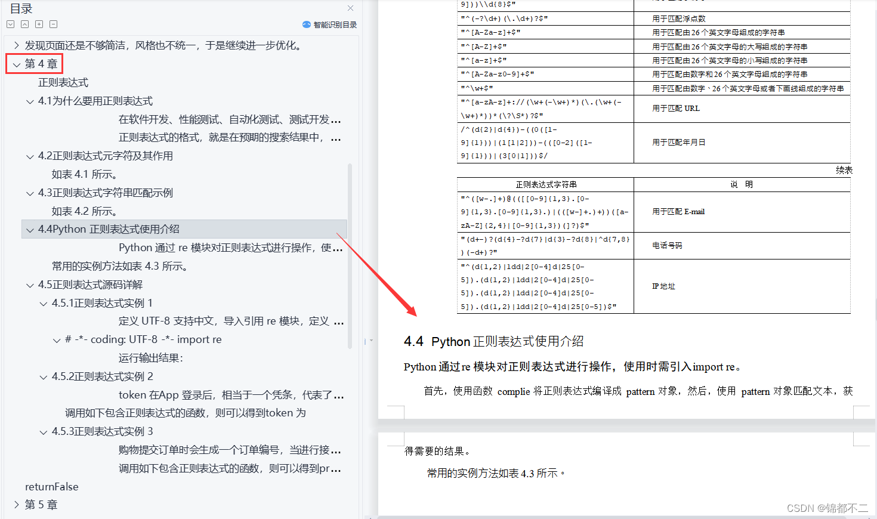Open section 4.2正则表达式元字符及其作用
The height and width of the screenshot is (519, 877).
click(x=104, y=156)
